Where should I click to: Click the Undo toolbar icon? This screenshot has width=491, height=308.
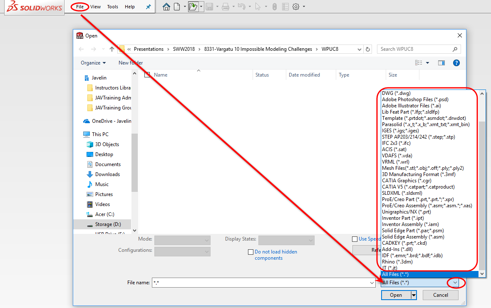[241, 7]
